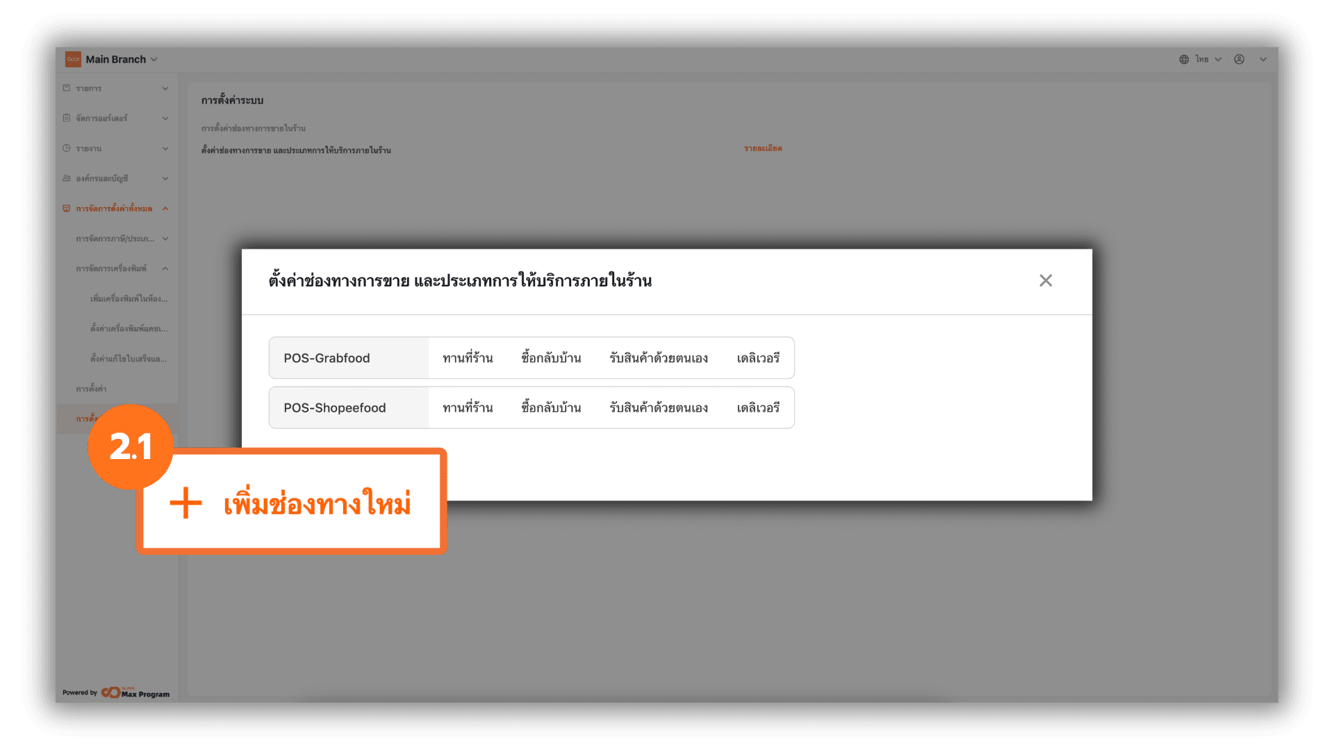Click the orange การจัดการตั้งค่าทั้งหมด icon
Viewport: 1334px width, 750px height.
(x=67, y=208)
